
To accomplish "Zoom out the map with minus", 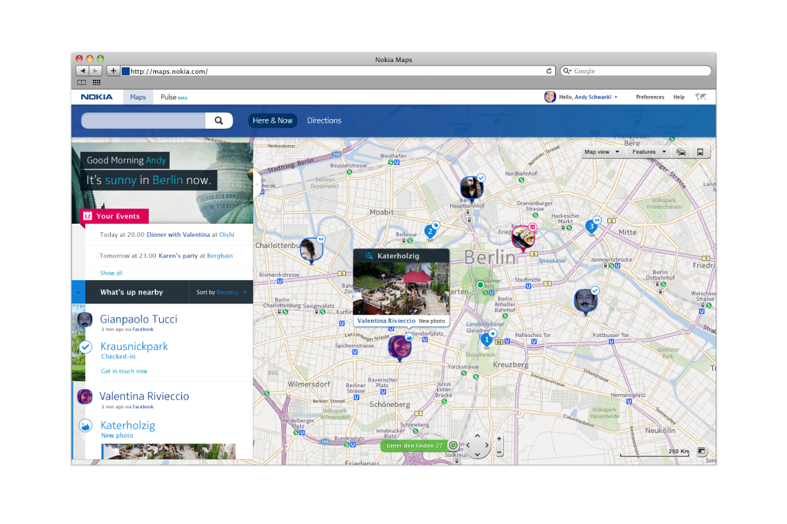I will 499,452.
